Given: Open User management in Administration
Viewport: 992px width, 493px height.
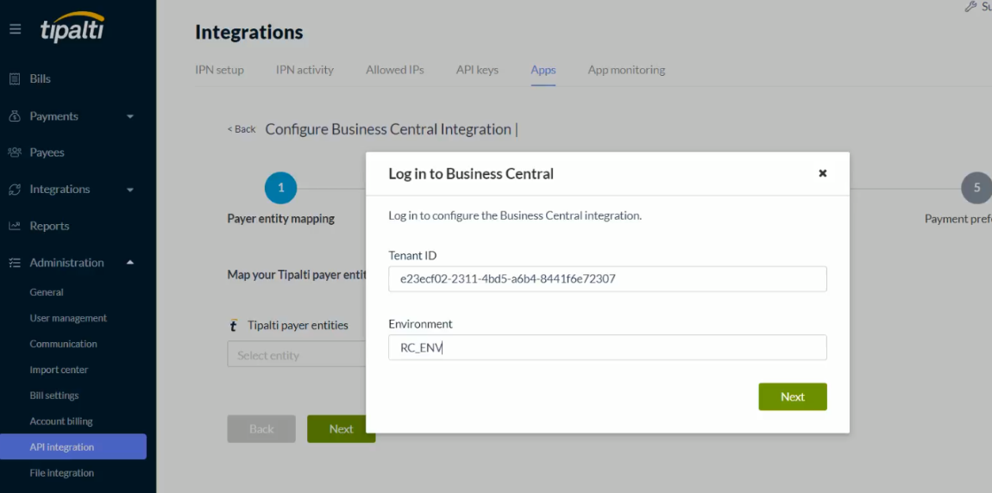Looking at the screenshot, I should click(x=68, y=318).
